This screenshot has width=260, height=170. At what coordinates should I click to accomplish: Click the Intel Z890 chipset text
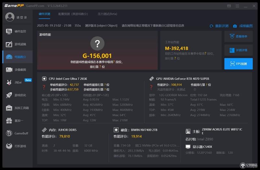click(205, 139)
